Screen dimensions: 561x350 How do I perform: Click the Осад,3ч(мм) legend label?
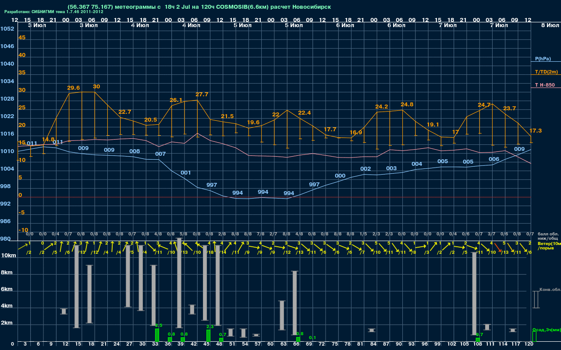tap(547, 329)
